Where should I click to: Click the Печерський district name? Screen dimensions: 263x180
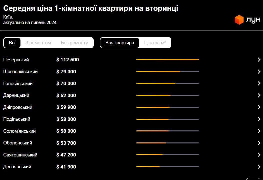tap(16, 60)
